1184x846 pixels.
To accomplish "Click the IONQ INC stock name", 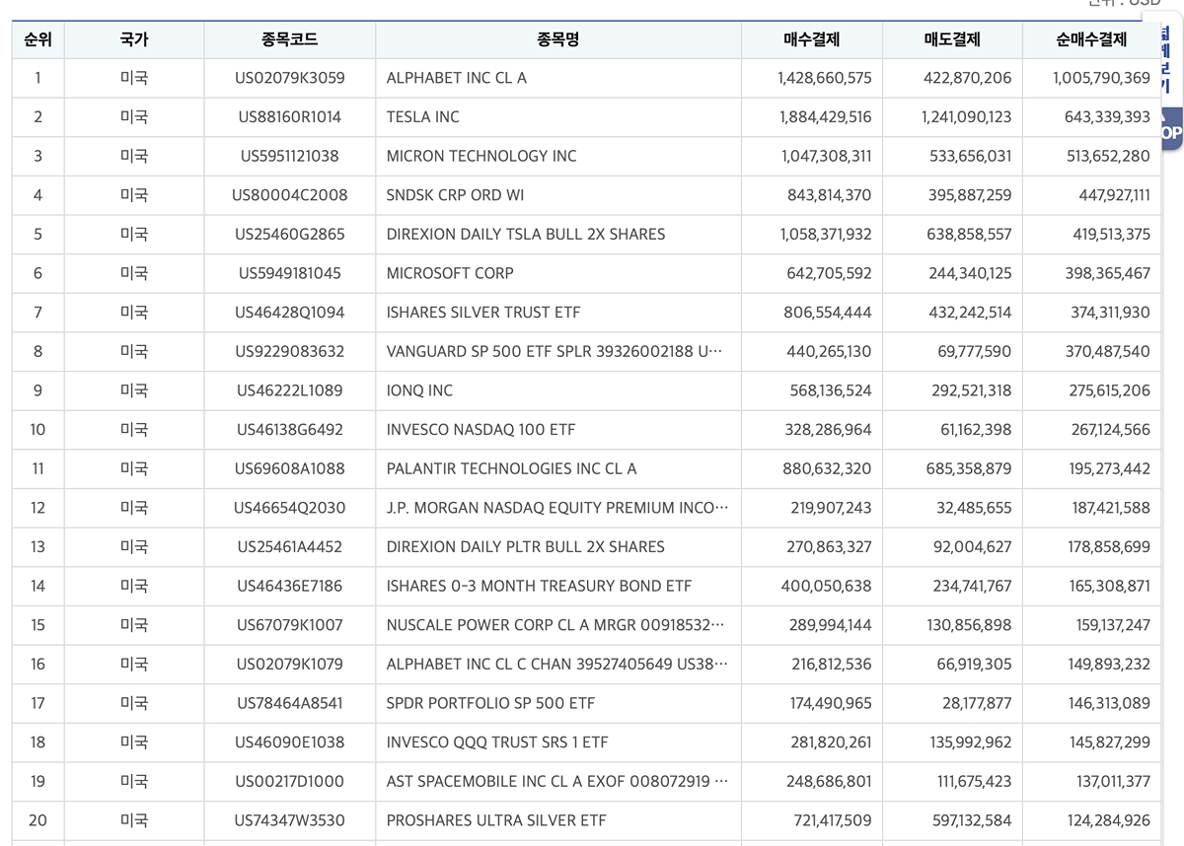I will pyautogui.click(x=419, y=390).
